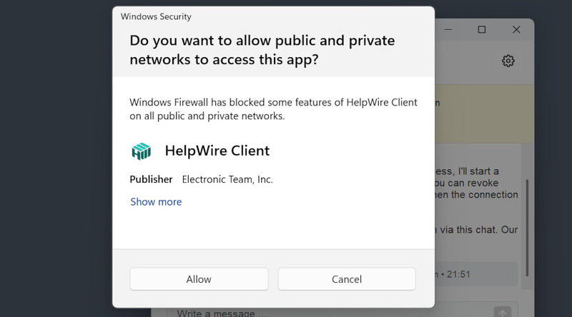Click the HelpWire Client app icon

(x=141, y=151)
